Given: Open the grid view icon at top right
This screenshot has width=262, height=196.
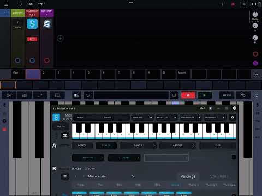Looking at the screenshot, I should point(243,4).
